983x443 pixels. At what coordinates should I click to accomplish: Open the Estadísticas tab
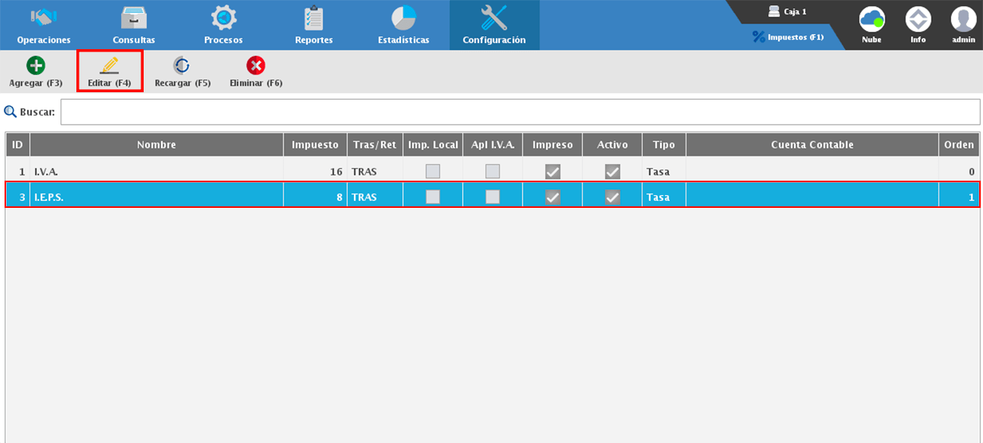403,25
